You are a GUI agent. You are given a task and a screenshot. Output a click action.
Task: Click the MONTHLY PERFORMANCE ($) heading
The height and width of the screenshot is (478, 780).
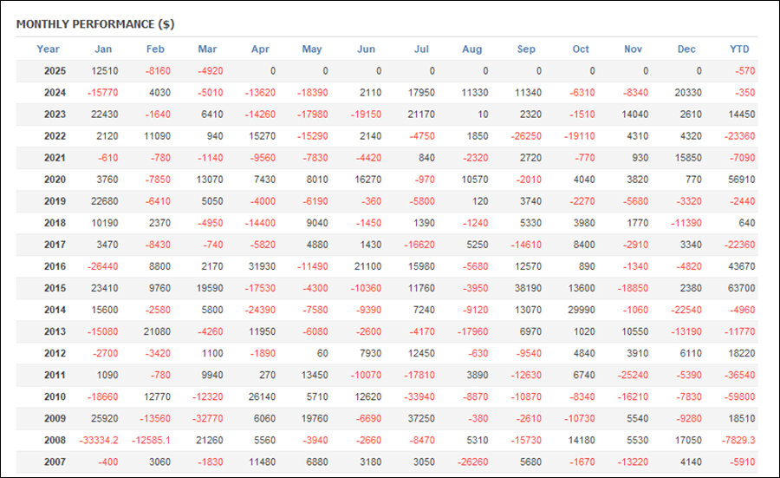(95, 24)
